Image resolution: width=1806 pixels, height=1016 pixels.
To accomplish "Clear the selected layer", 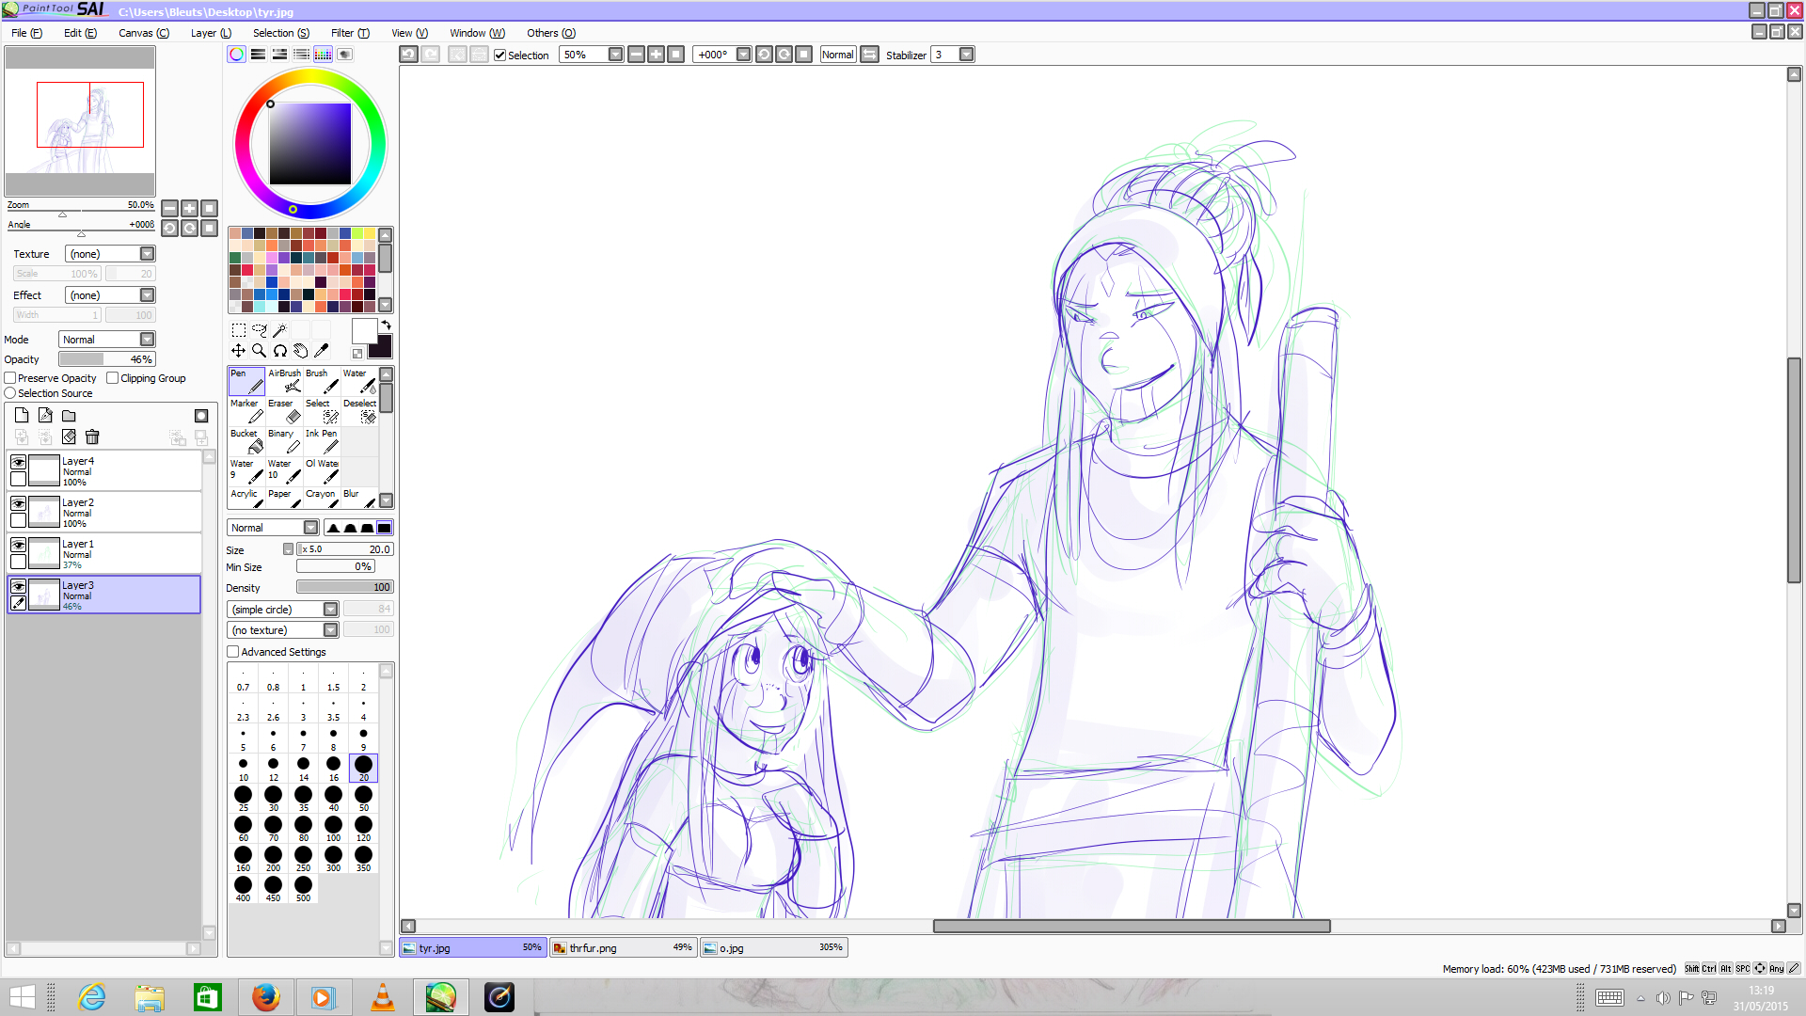I will (69, 437).
